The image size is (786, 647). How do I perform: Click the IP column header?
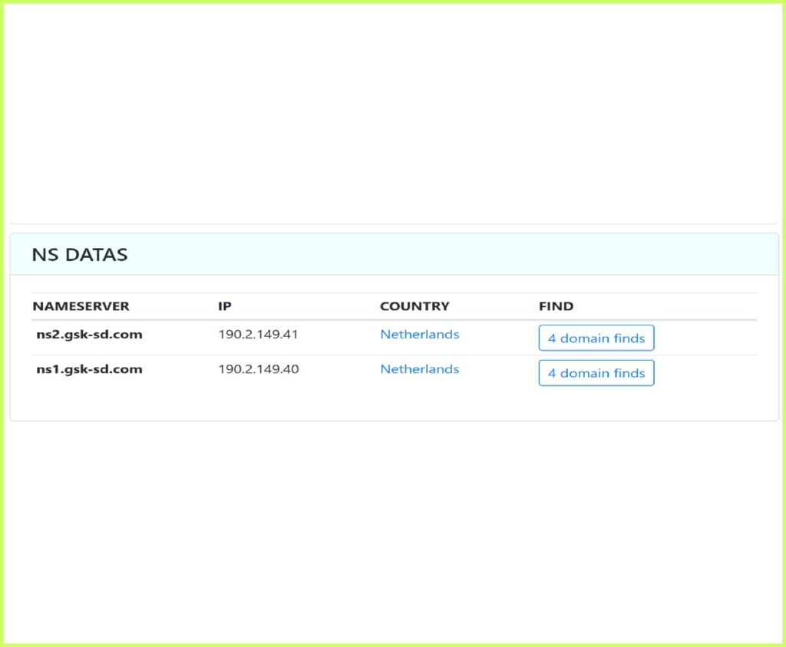click(x=225, y=306)
